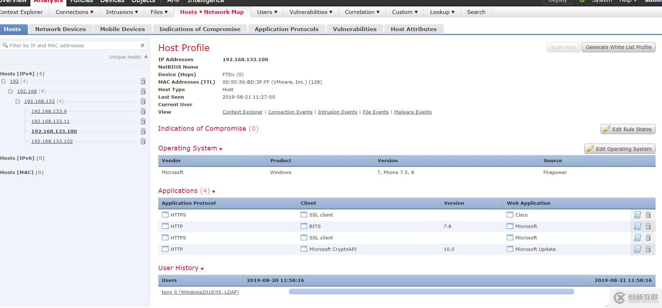Delete host 192.168.133.102 using its trash icon
This screenshot has height=308, width=662.
click(x=143, y=141)
